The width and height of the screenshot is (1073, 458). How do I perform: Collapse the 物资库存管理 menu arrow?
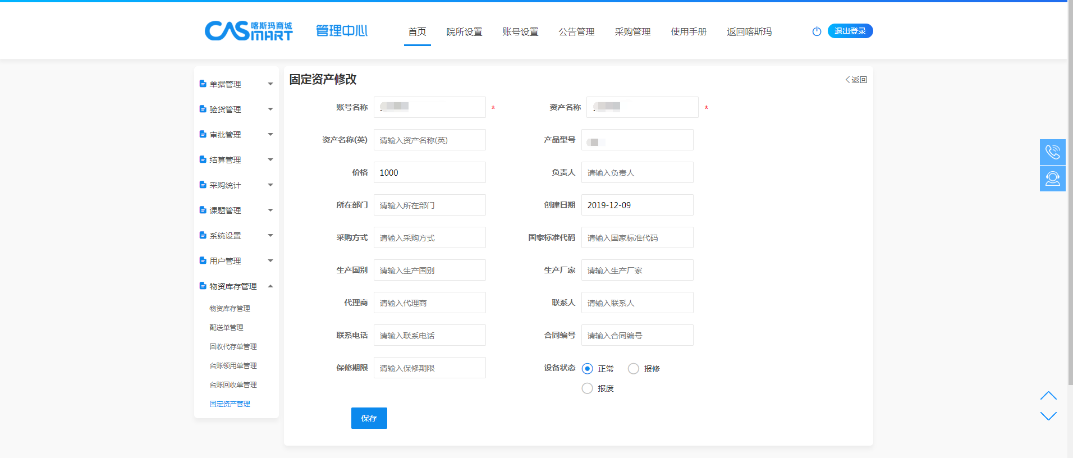point(270,286)
